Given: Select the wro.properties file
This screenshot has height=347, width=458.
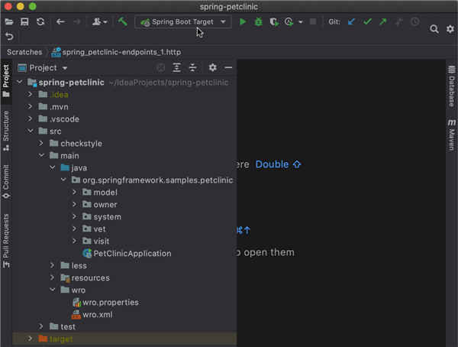Looking at the screenshot, I should [x=105, y=302].
